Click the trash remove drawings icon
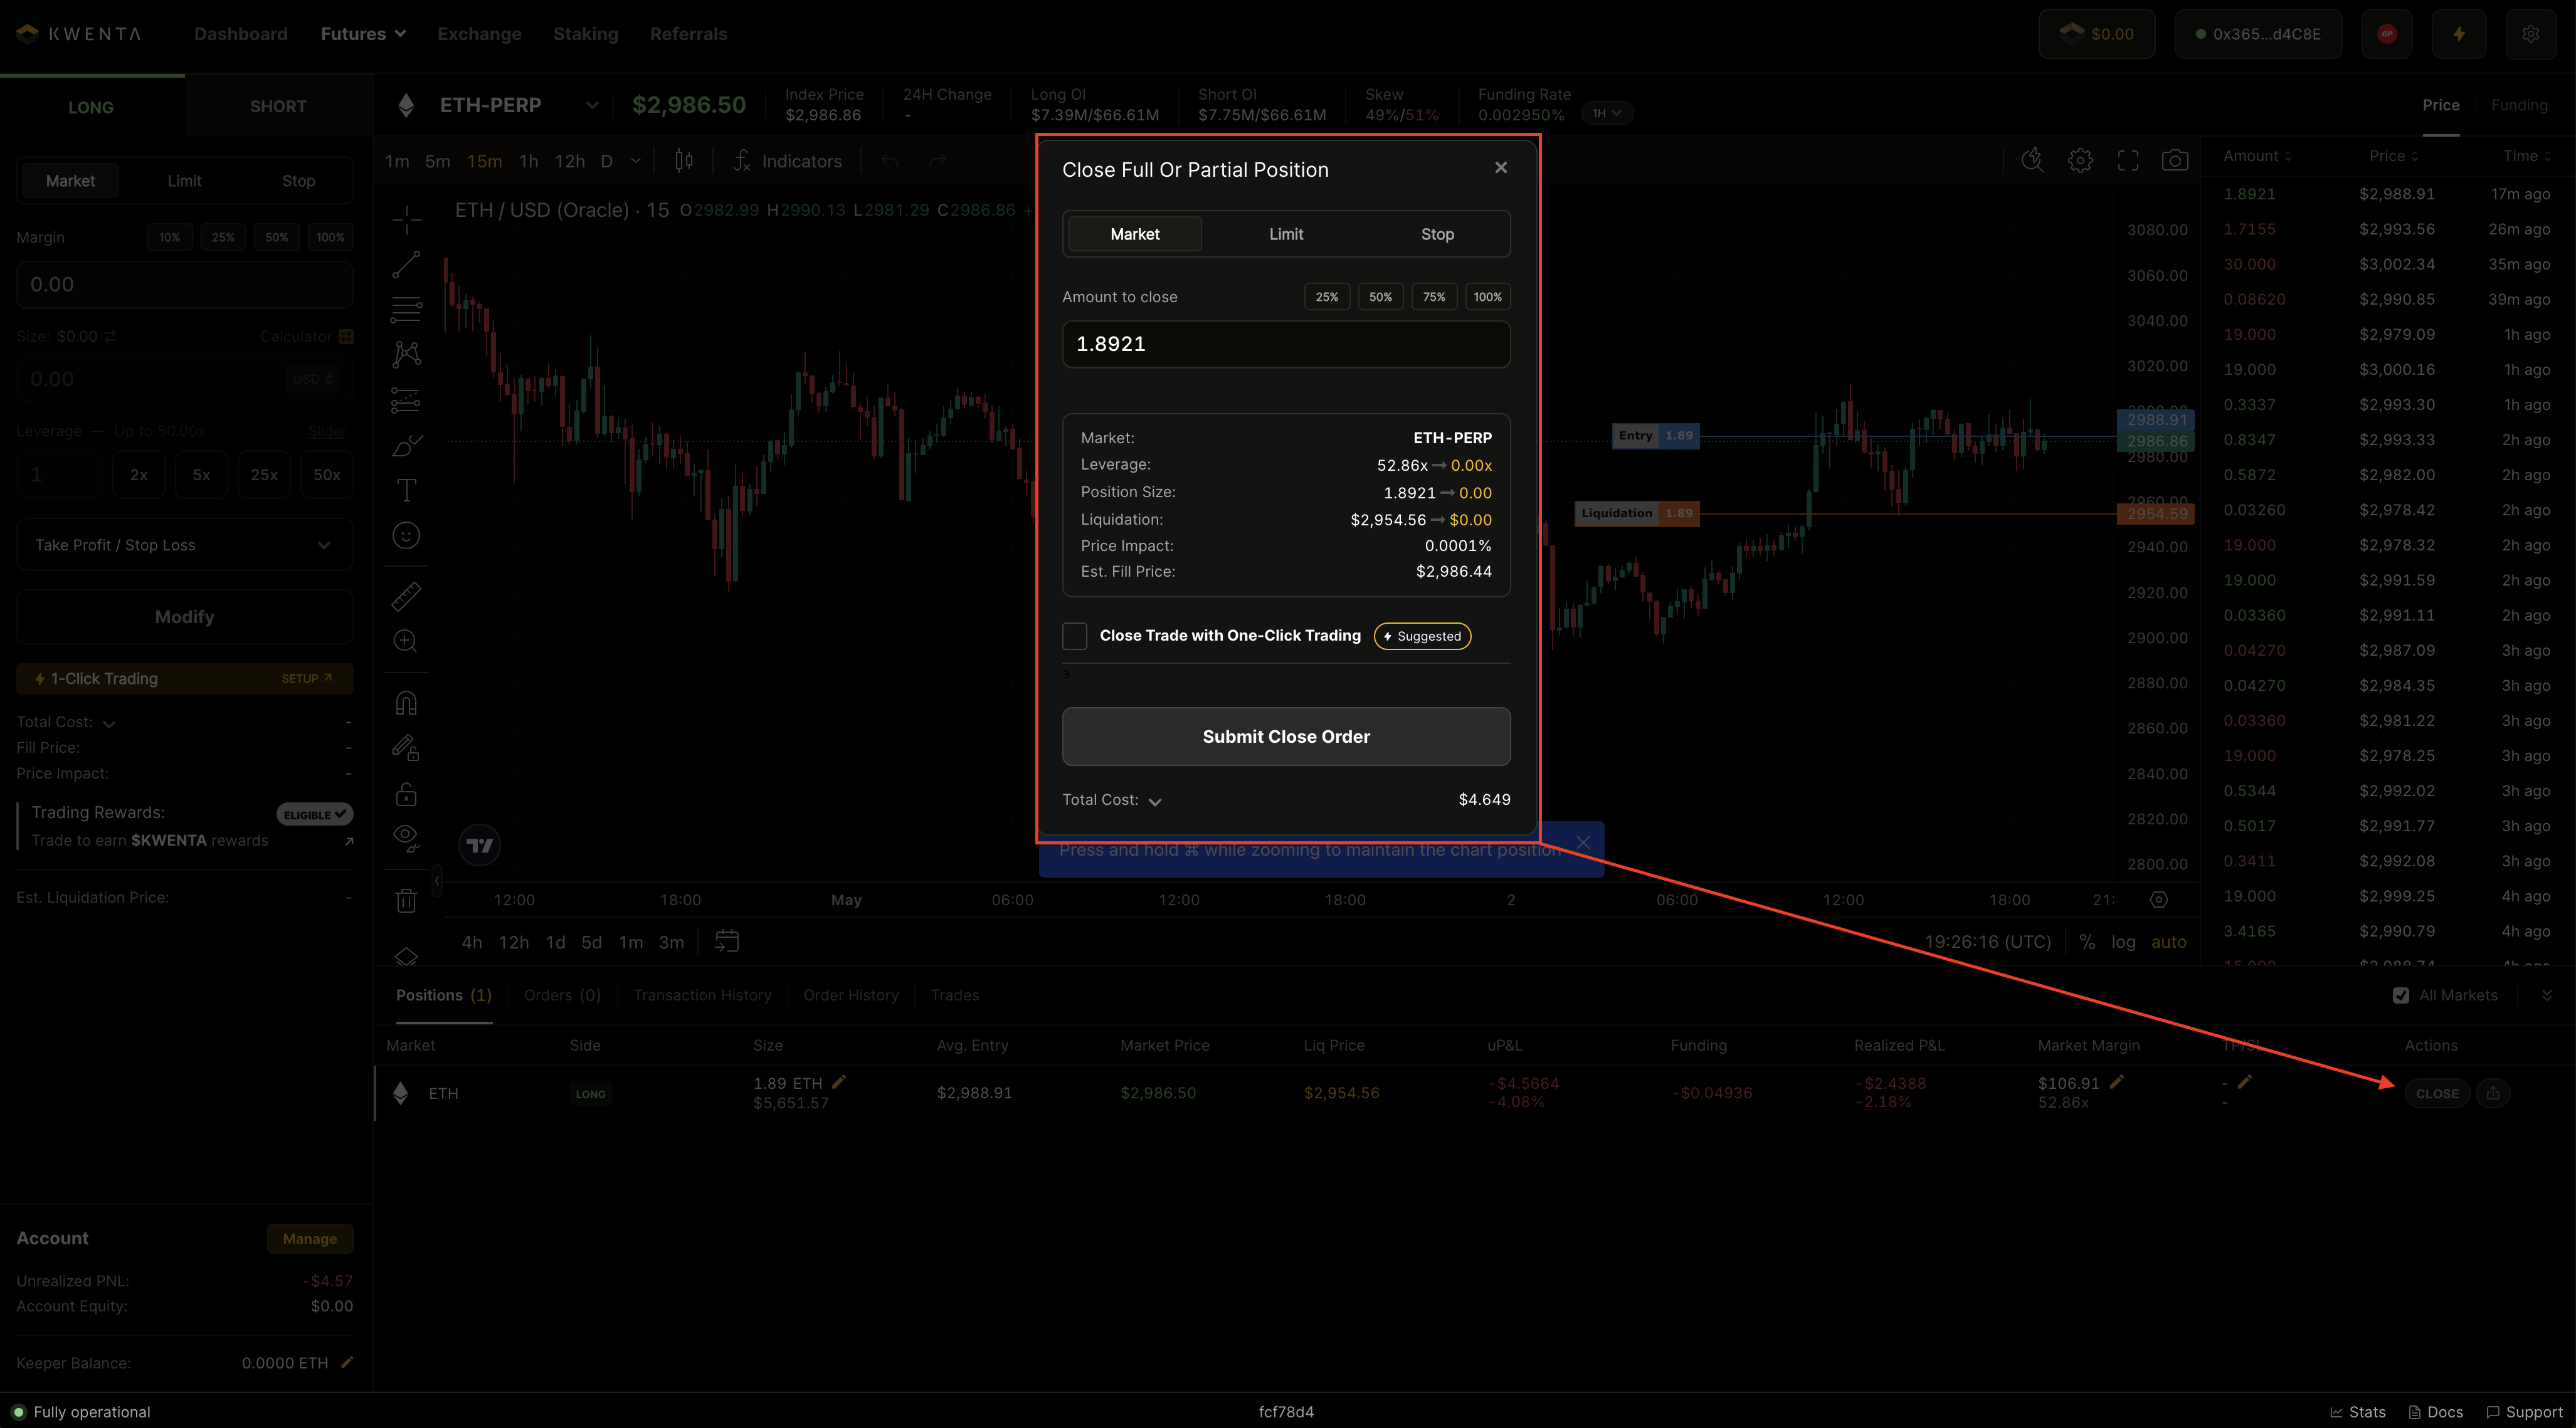The width and height of the screenshot is (2576, 1428). (406, 901)
